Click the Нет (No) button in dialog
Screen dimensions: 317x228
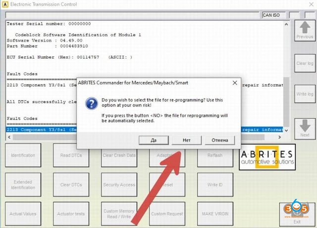click(187, 140)
